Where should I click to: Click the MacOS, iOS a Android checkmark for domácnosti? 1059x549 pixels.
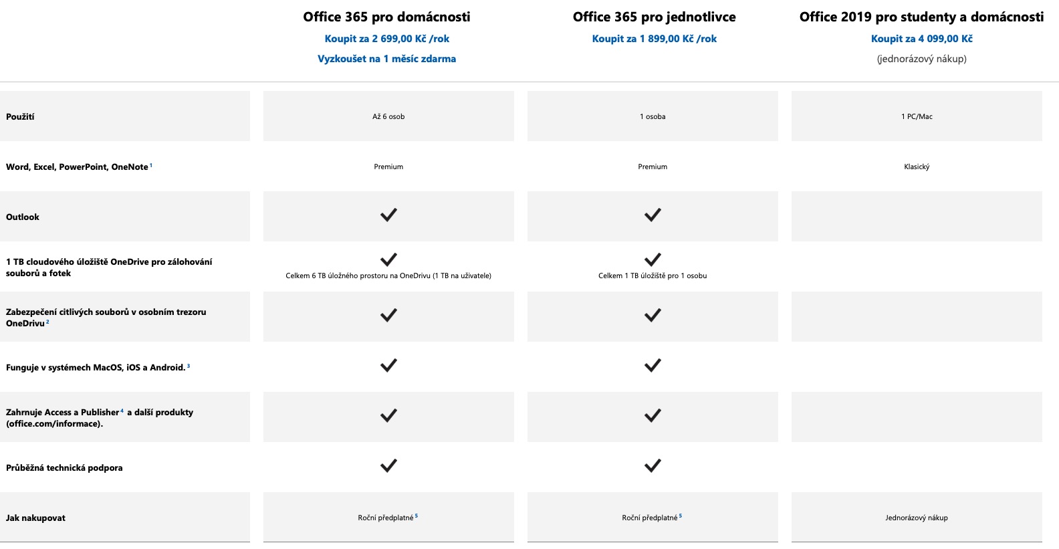coord(388,366)
